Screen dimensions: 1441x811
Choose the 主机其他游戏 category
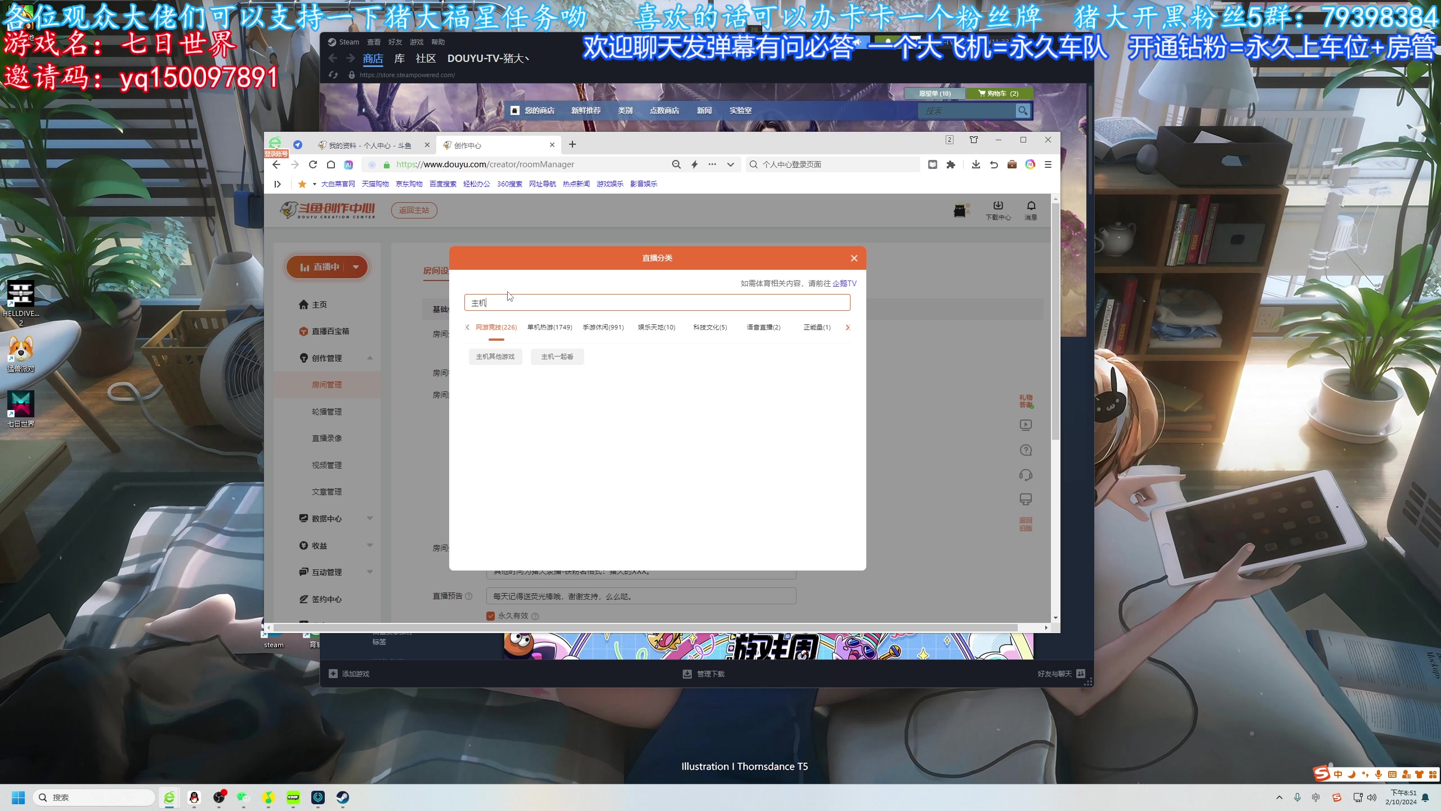pos(495,357)
